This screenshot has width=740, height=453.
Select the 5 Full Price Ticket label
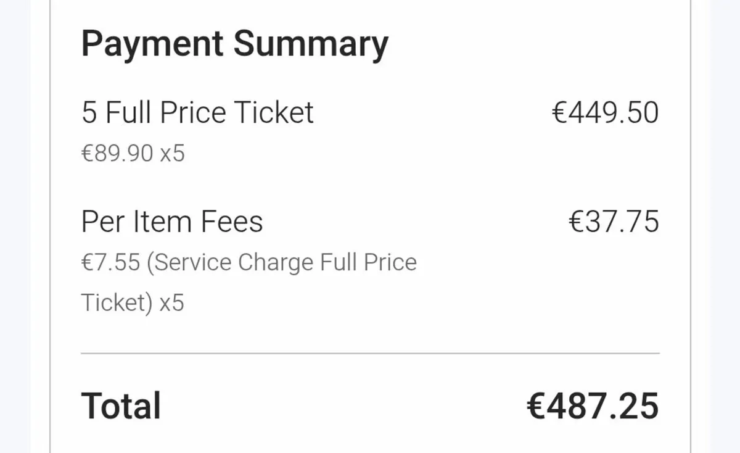coord(197,113)
